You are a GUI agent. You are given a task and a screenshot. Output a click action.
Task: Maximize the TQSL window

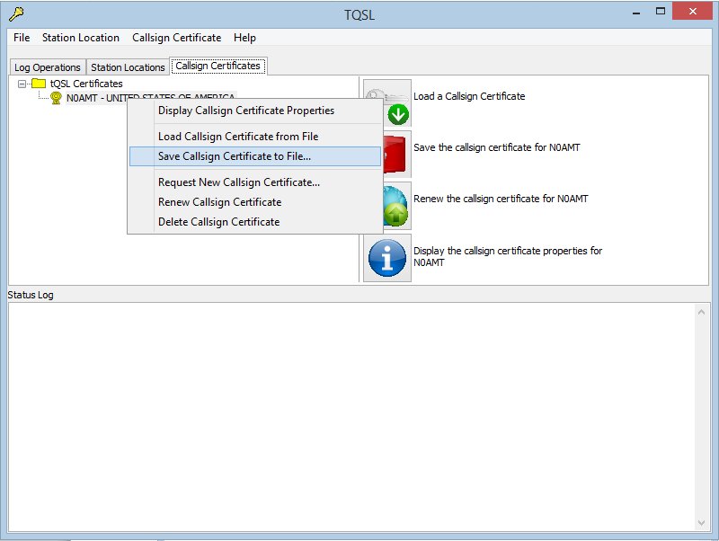661,12
